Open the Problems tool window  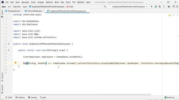(20, 97)
